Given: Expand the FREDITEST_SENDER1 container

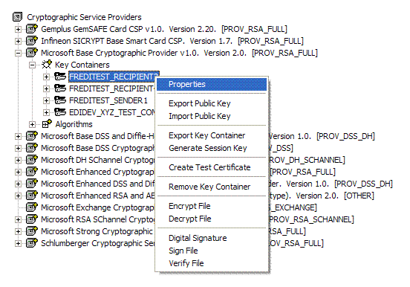Looking at the screenshot, I should click(46, 100).
